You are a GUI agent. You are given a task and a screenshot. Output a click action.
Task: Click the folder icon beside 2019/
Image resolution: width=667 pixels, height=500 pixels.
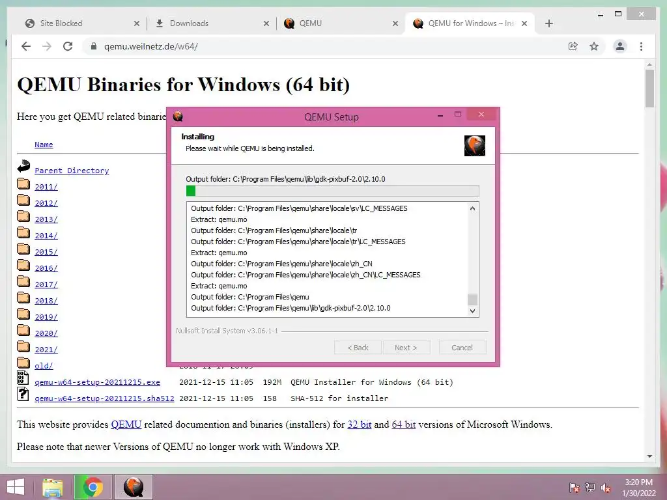pos(23,314)
